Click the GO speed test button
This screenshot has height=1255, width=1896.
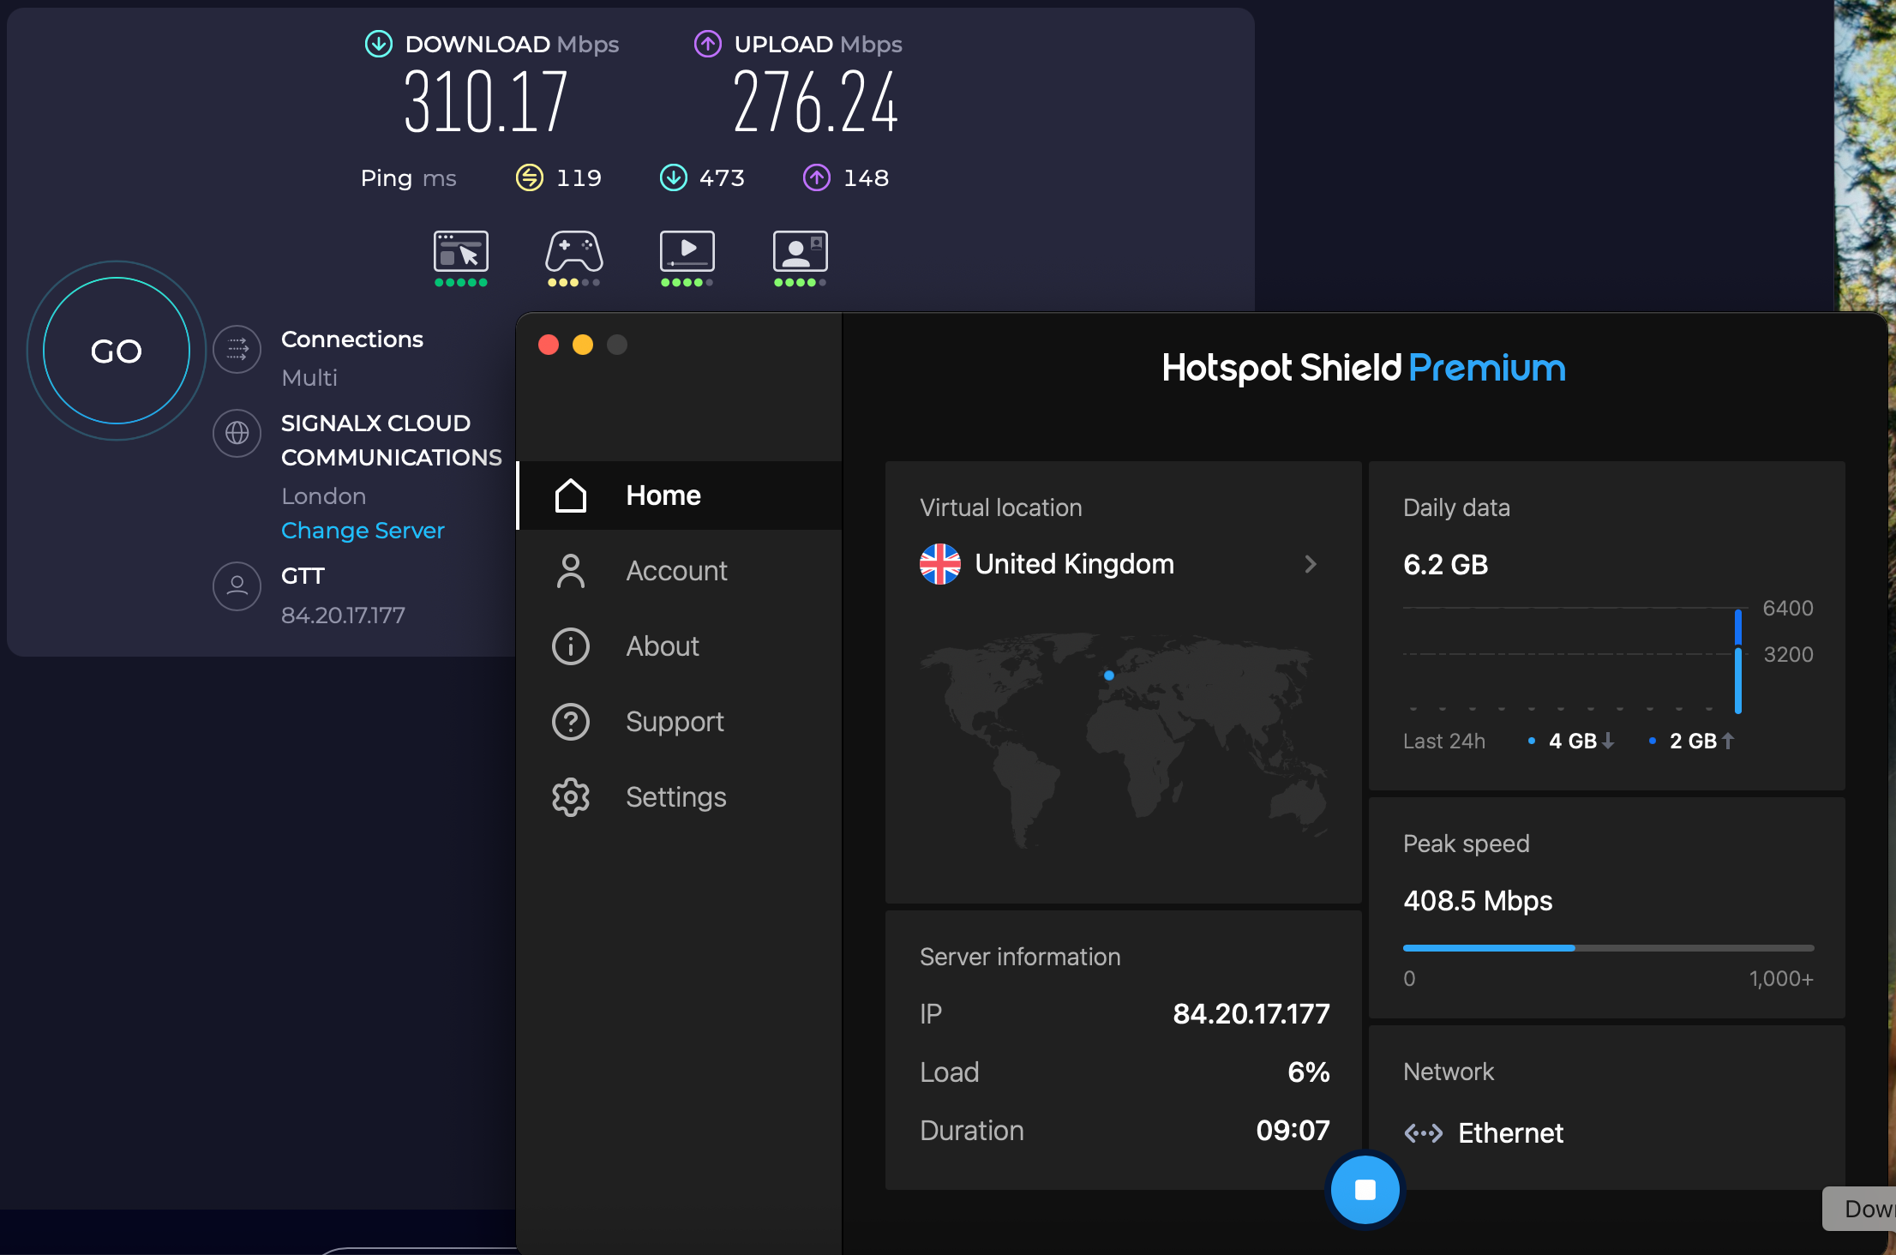pyautogui.click(x=117, y=351)
